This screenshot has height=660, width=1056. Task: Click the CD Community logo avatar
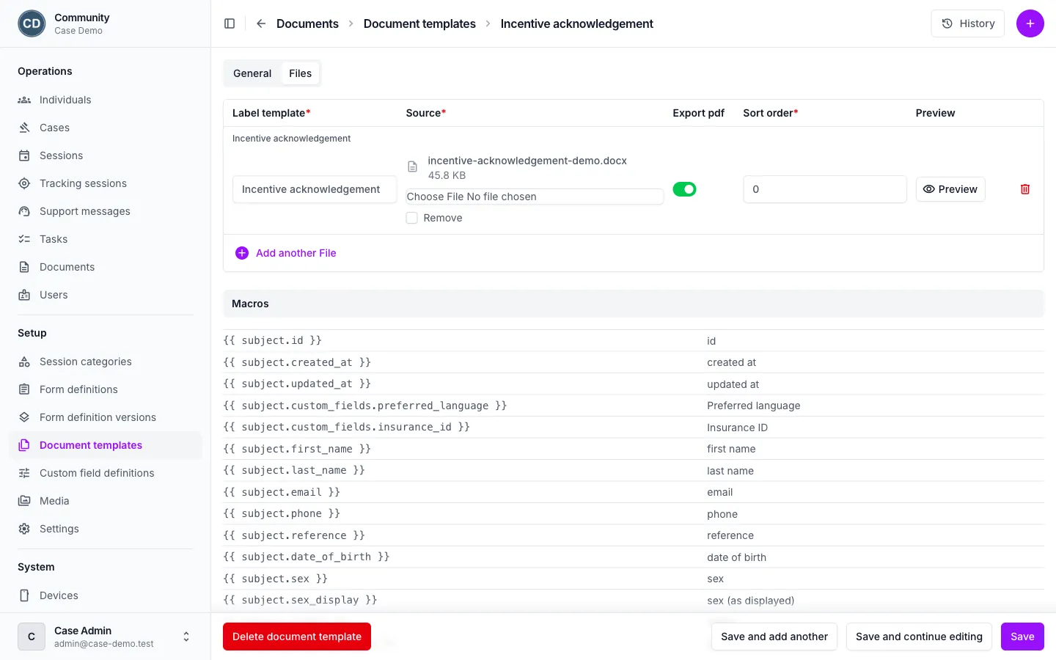pyautogui.click(x=32, y=23)
